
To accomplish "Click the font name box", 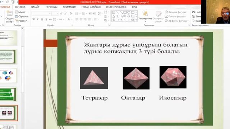I will click(41, 14).
